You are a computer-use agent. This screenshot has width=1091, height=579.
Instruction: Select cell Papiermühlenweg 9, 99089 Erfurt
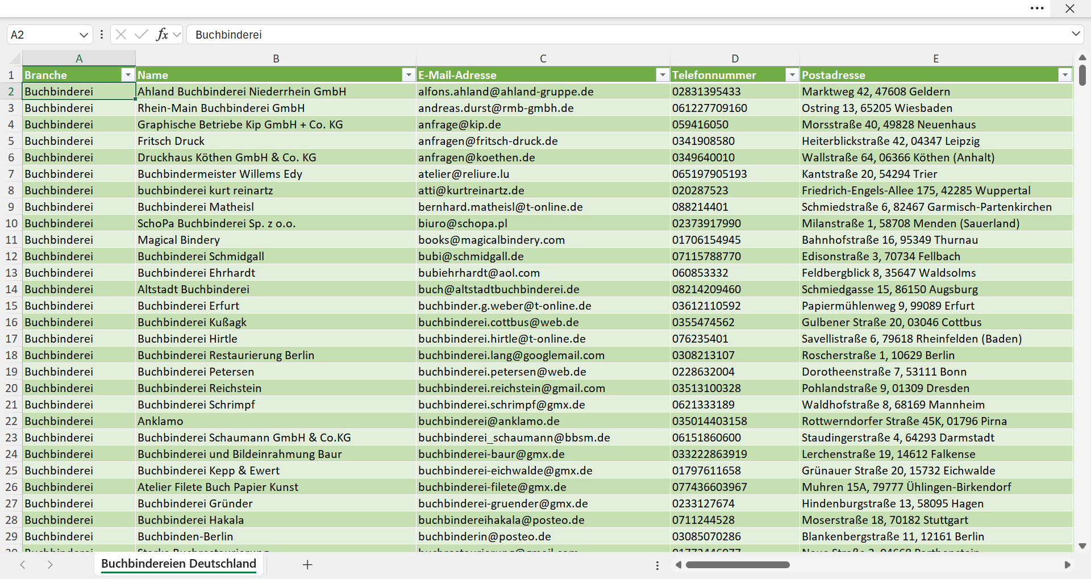[x=936, y=306]
